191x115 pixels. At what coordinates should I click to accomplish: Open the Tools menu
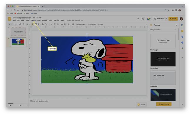click(x=50, y=21)
